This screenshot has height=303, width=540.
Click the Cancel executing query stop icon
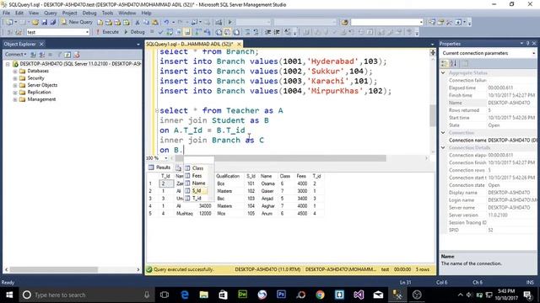click(x=152, y=32)
